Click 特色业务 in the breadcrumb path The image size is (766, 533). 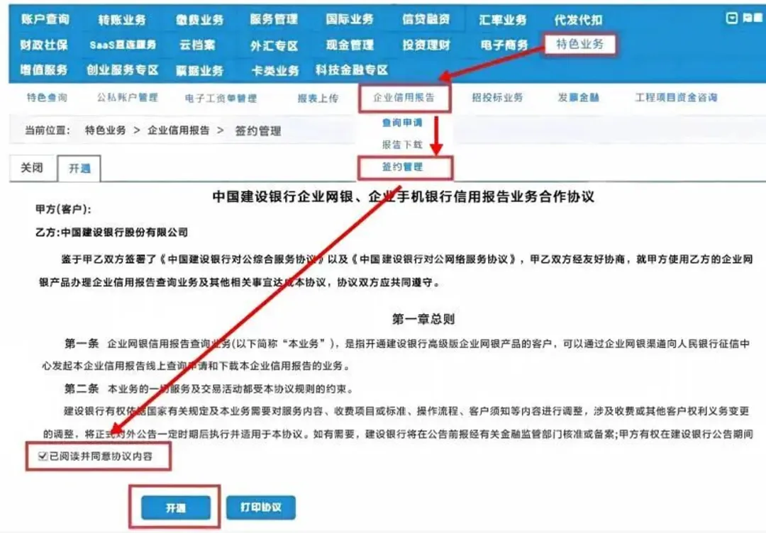[x=106, y=130]
